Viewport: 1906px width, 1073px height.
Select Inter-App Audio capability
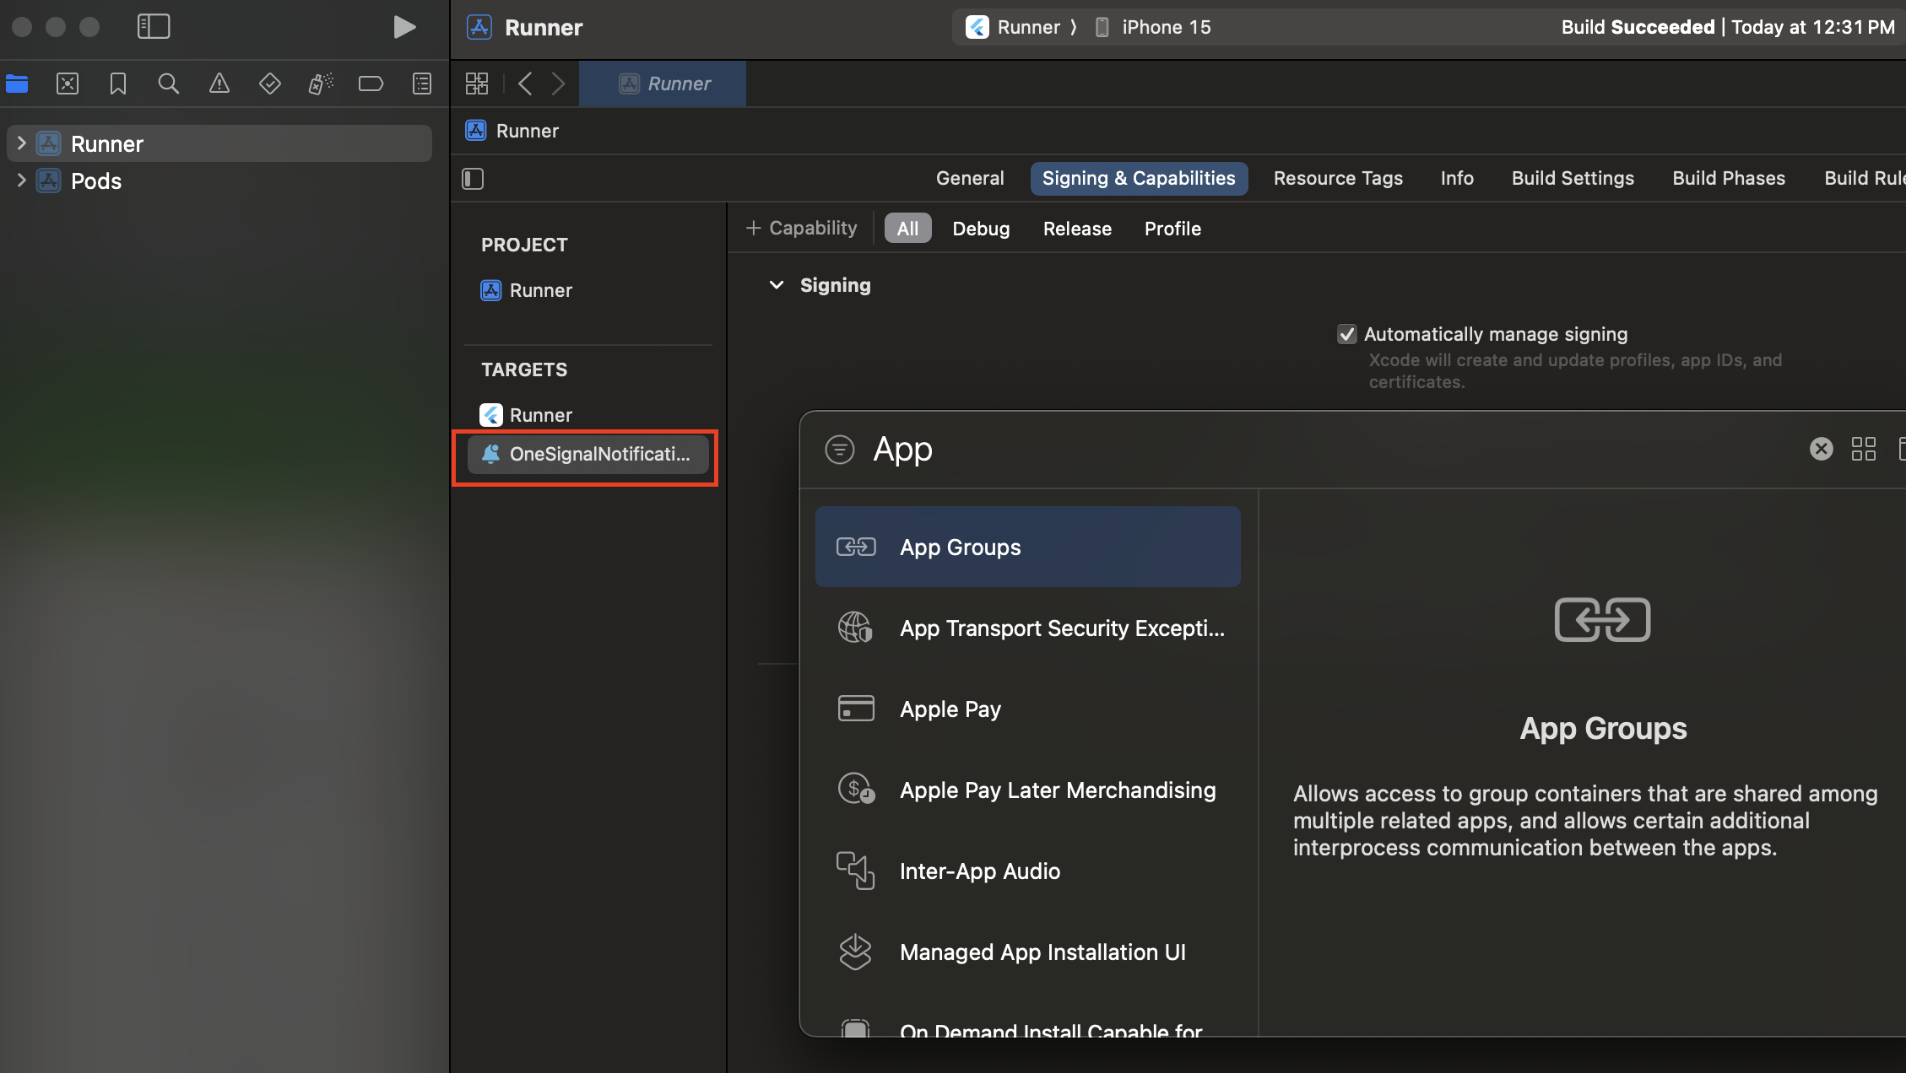(1027, 871)
